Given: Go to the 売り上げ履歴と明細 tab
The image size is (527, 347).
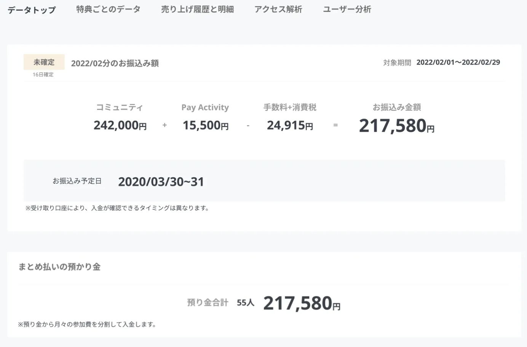Looking at the screenshot, I should pyautogui.click(x=197, y=10).
